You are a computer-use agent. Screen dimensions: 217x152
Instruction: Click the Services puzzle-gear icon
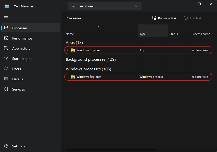click(6, 89)
